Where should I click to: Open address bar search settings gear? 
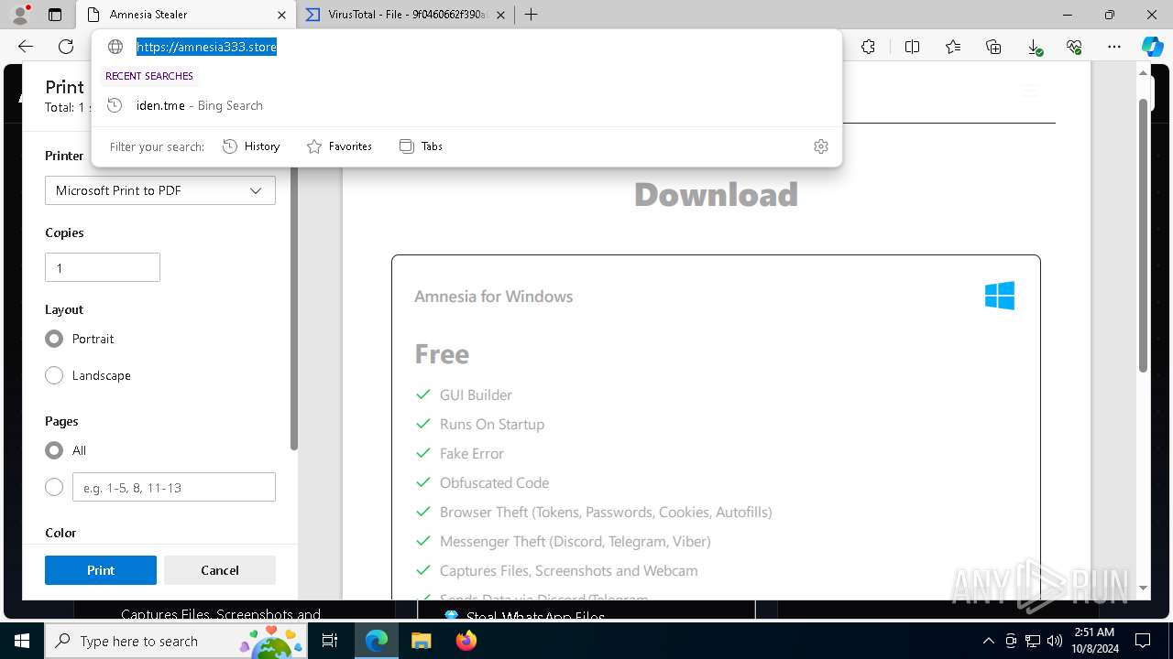pyautogui.click(x=821, y=146)
